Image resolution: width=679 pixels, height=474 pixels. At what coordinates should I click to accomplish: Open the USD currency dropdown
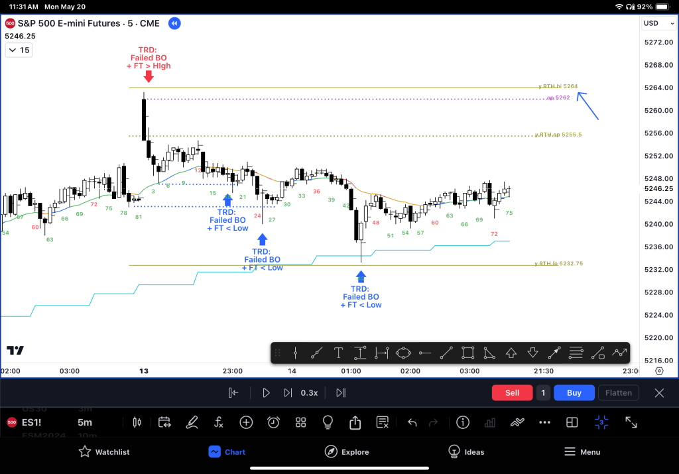[x=657, y=24]
